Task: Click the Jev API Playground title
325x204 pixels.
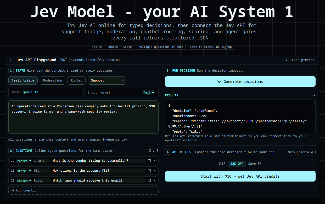Action: (36, 60)
